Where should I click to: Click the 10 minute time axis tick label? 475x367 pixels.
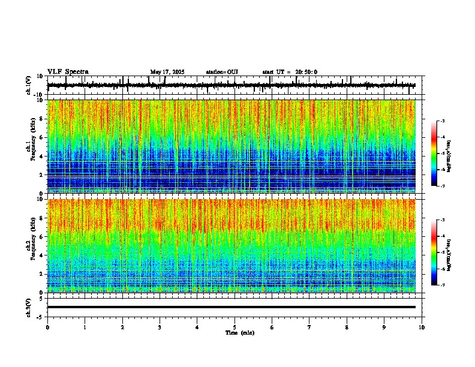pos(422,327)
